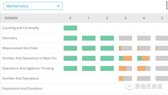The image size is (168, 95).
Task: Click Number And Operations In Base Ten grade 4 bar
Action: pyautogui.click(x=144, y=58)
